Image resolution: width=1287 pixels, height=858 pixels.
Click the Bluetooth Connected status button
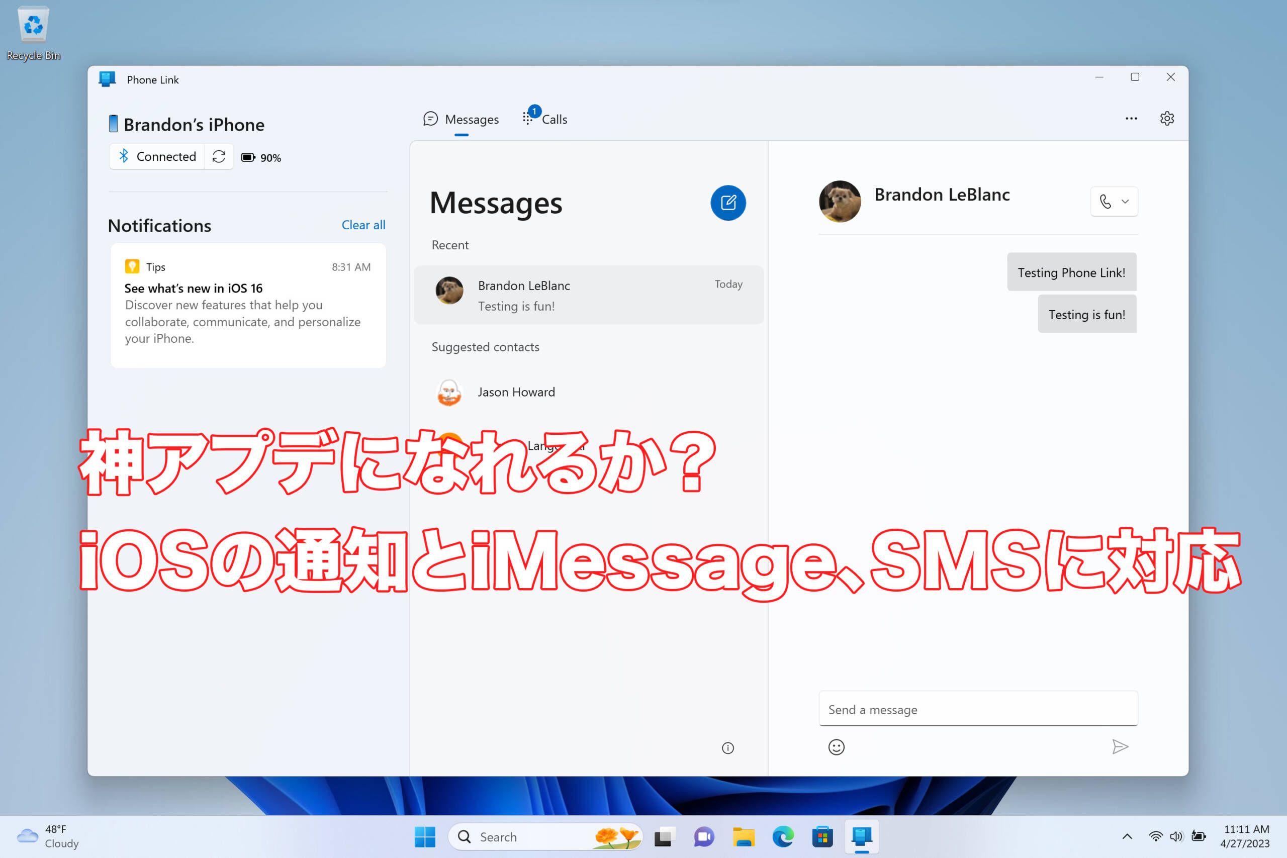(157, 156)
